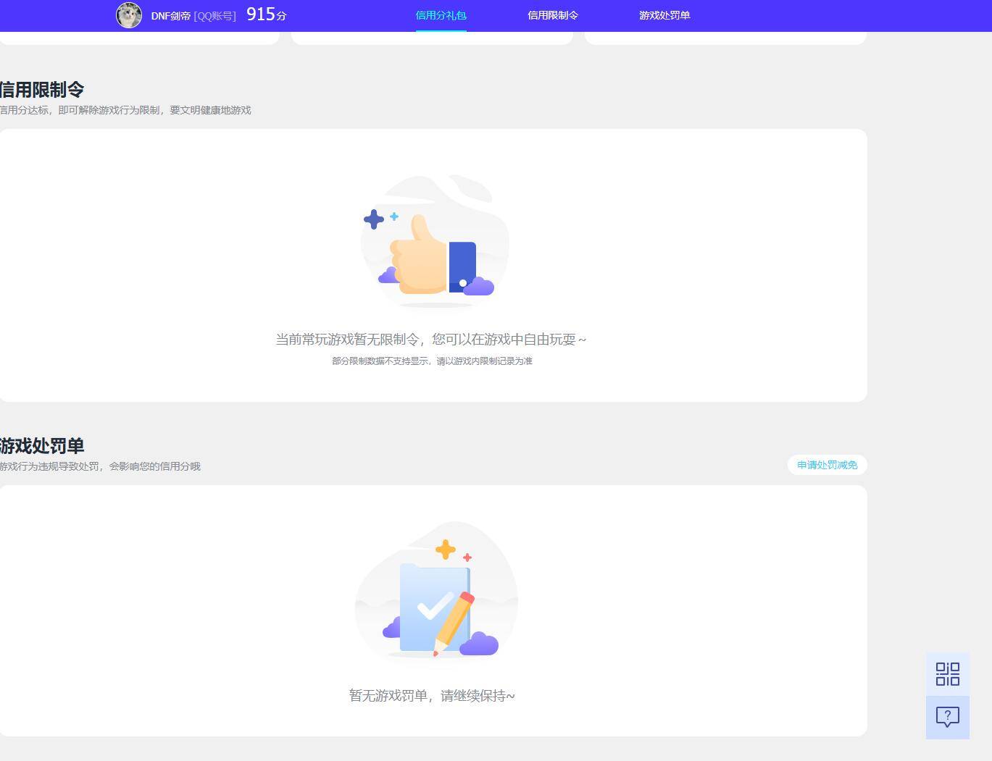Select the [QQ账号] account type label
992x761 pixels.
pyautogui.click(x=214, y=16)
